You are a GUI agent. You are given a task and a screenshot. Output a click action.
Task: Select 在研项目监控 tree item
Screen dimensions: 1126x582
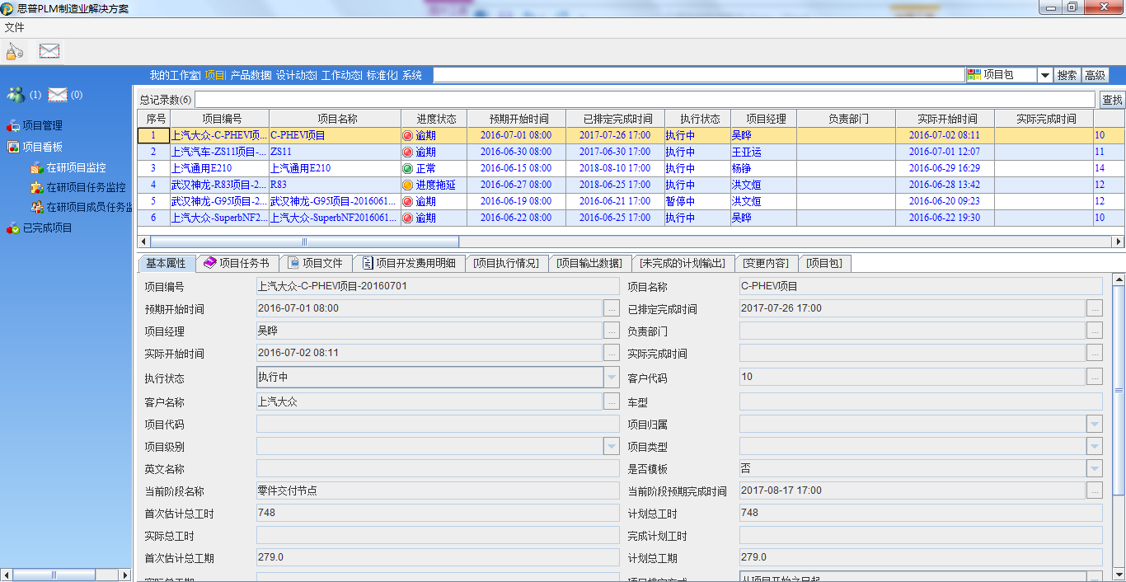[76, 167]
